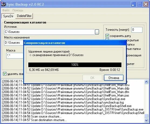Image resolution: width=150 pixels, height=124 pixels.
Task: Click the сканирование приемника D:\Sources text
Action: click(x=56, y=55)
